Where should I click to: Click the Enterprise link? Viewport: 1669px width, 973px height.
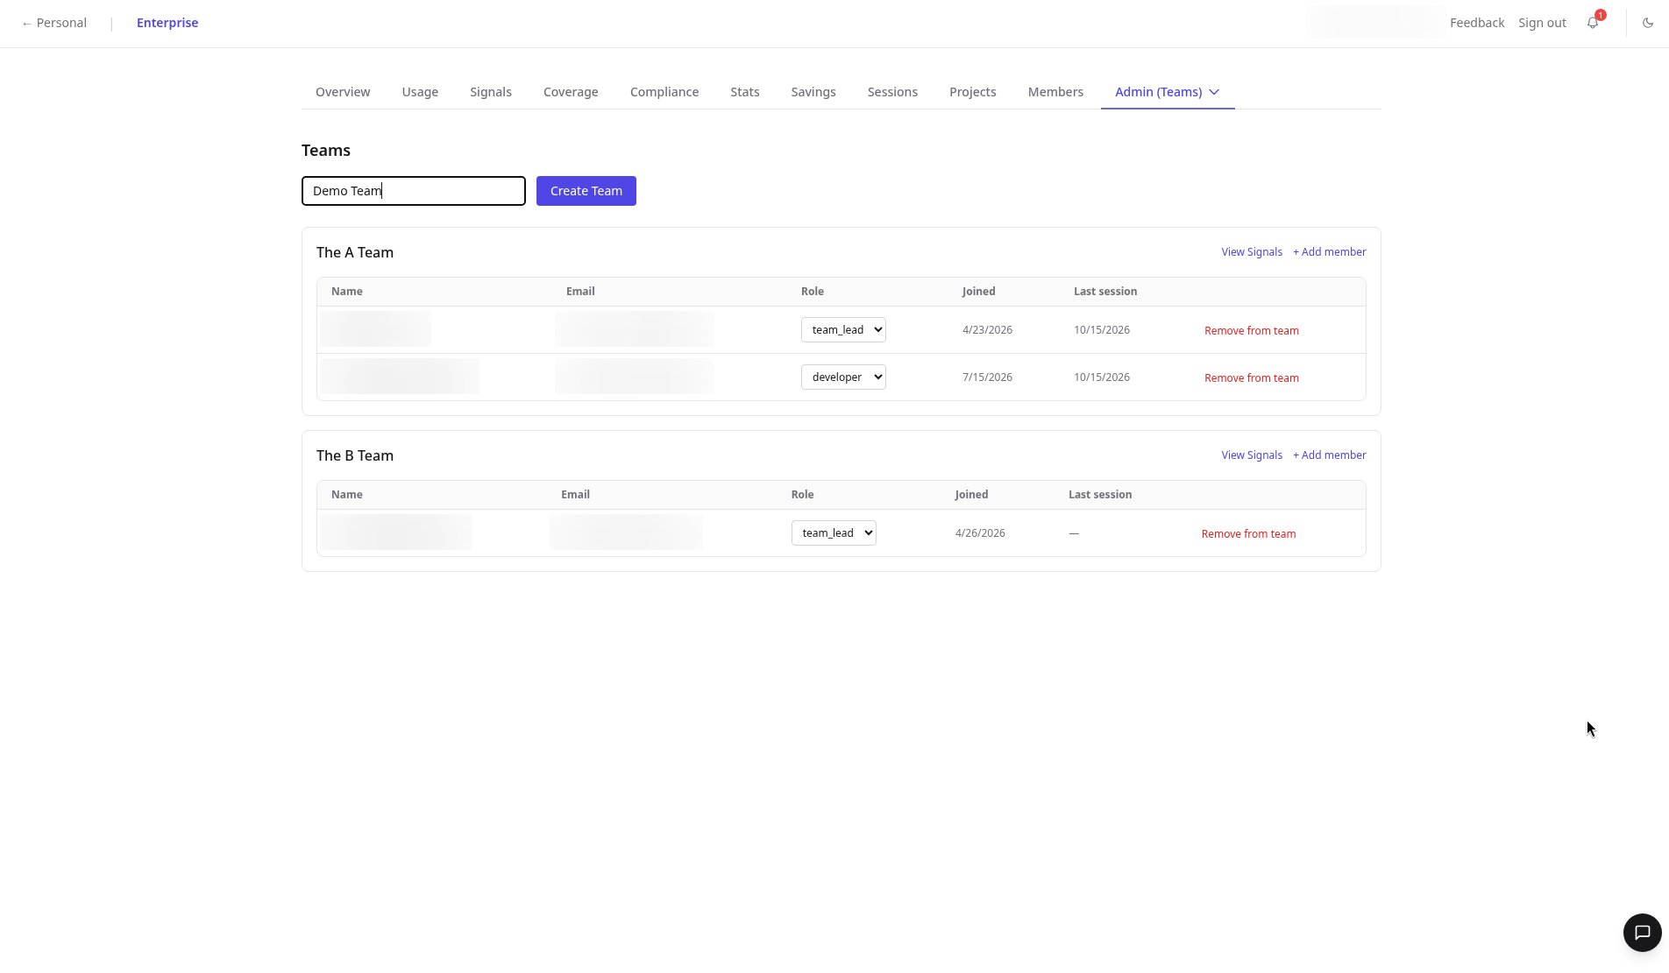click(167, 23)
